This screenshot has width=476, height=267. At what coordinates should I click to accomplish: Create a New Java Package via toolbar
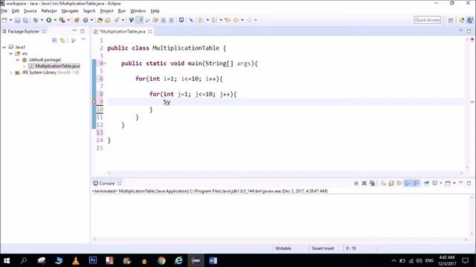pos(77,20)
